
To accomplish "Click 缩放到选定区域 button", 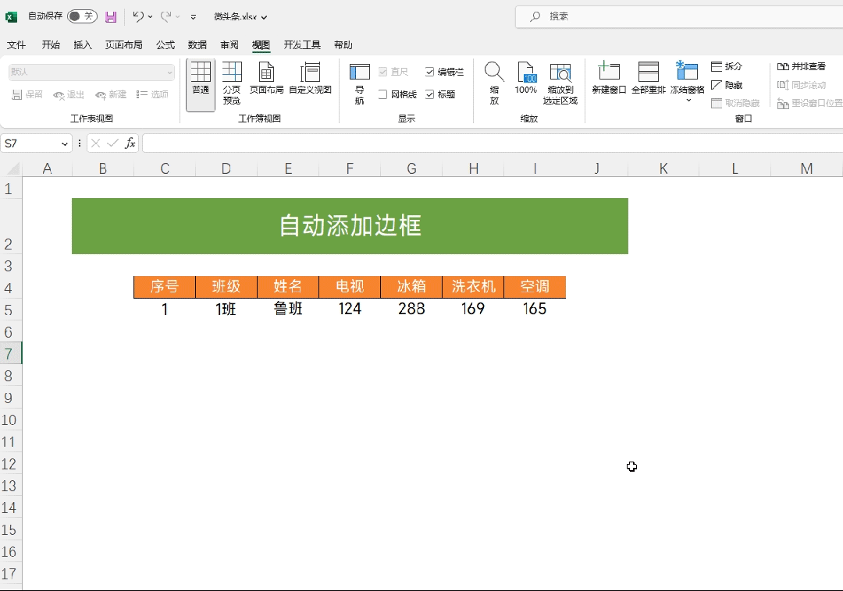I will point(560,83).
